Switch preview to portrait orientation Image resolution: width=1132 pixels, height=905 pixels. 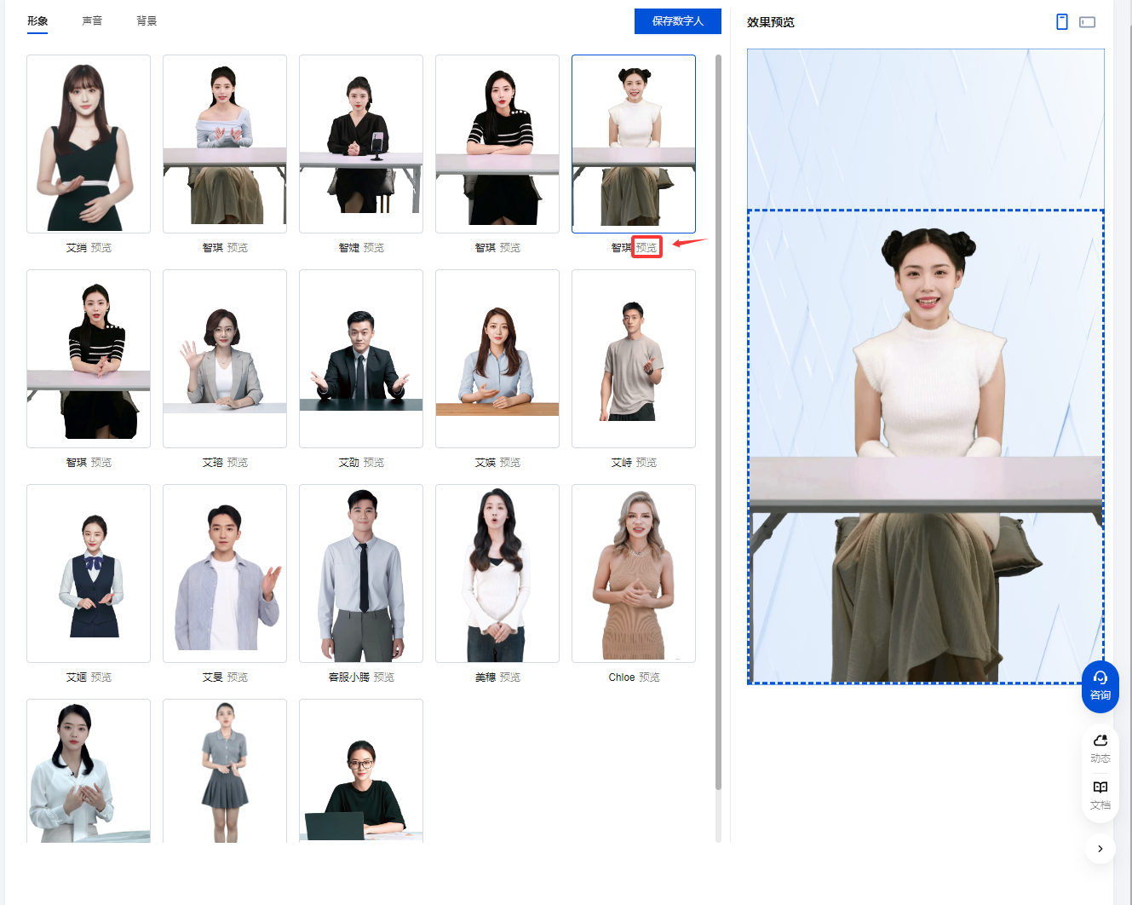coord(1061,22)
